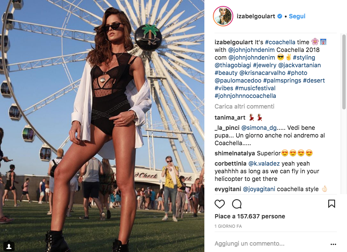Screen dimensions: 347x252
Task: Open the @thiagobiagi stylist profile
Action: (233, 65)
